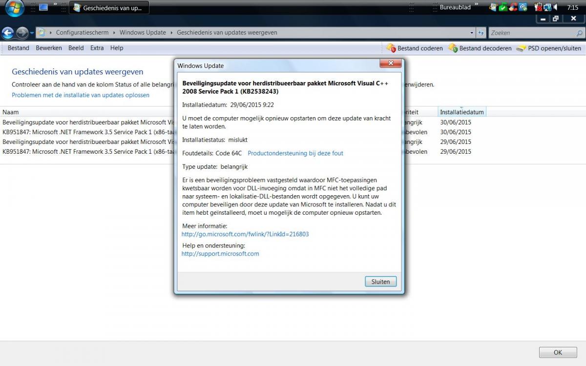Image resolution: width=586 pixels, height=366 pixels.
Task: Click the battery power tray icon
Action: pos(538,7)
